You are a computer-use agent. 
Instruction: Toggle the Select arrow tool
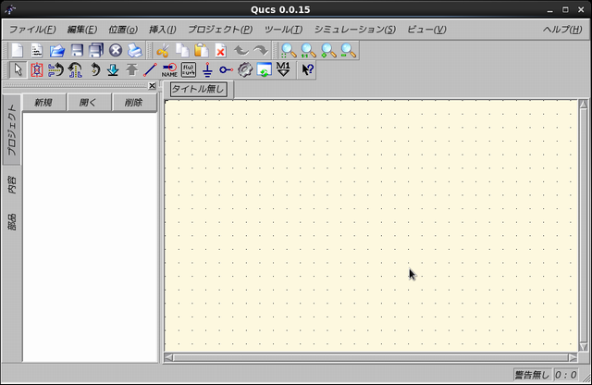click(17, 69)
